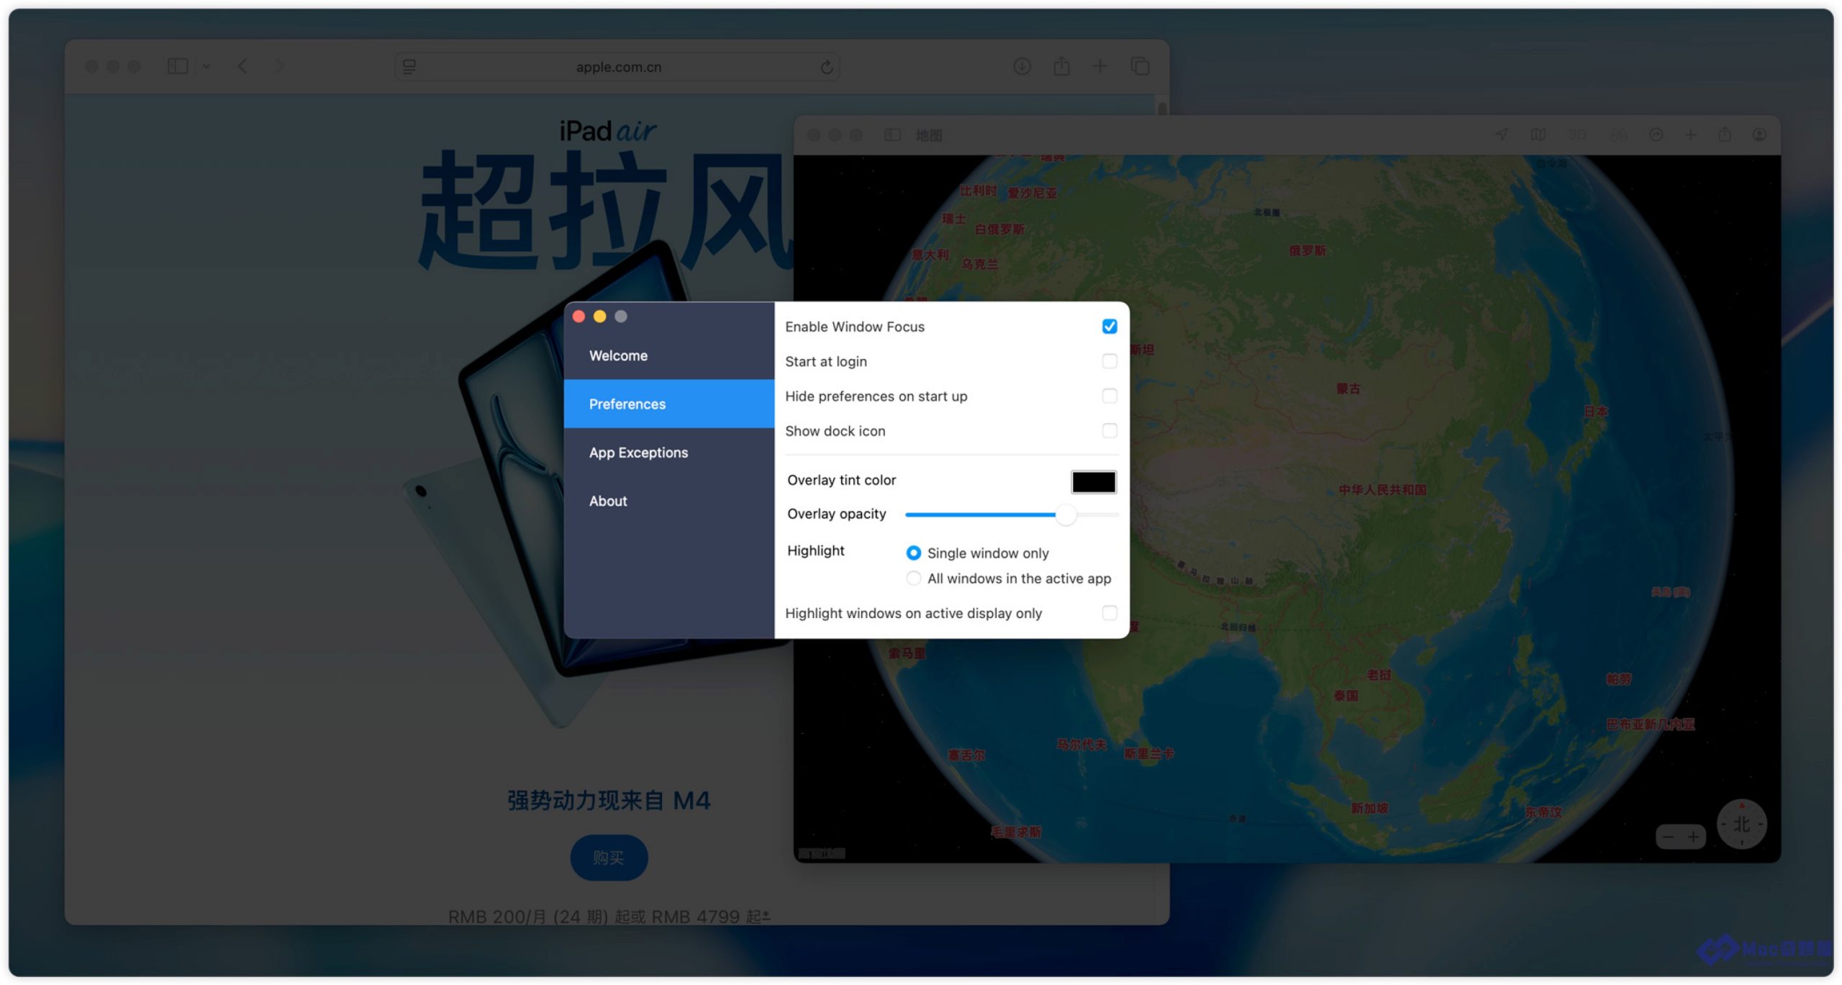Screen dimensions: 1842x985
Task: Select All windows in the active app
Action: tap(913, 578)
